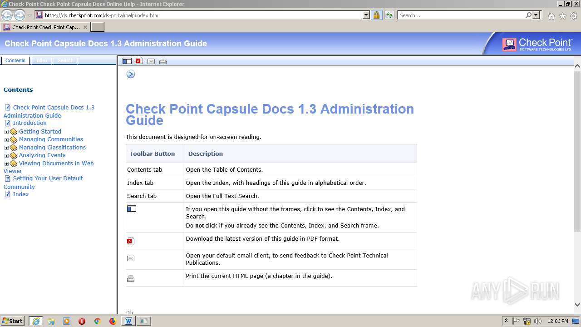Open a new browser tab
Screen dimensions: 581x327
(98, 27)
